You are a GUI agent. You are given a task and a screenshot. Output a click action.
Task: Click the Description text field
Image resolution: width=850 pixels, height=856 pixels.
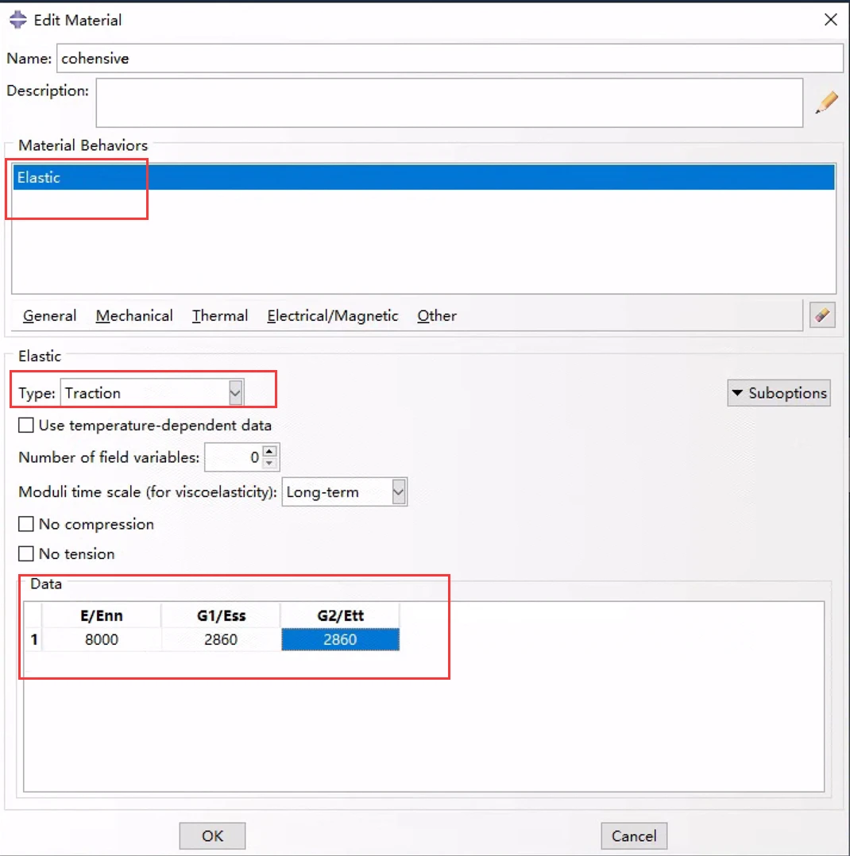[449, 102]
